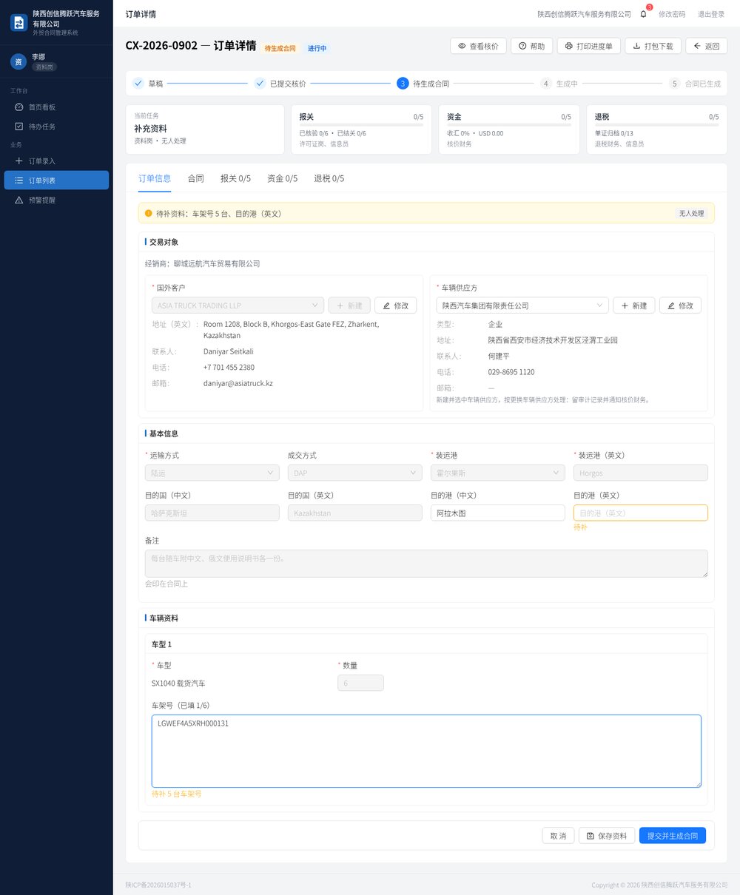Viewport: 740px width, 895px height.
Task: Click 打印进度单 printer button
Action: coord(588,46)
